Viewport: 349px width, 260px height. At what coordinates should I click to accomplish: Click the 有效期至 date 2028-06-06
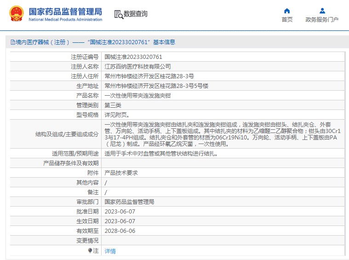(x=120, y=231)
